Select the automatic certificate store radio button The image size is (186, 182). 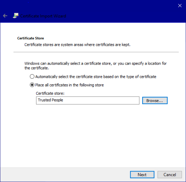pos(32,77)
